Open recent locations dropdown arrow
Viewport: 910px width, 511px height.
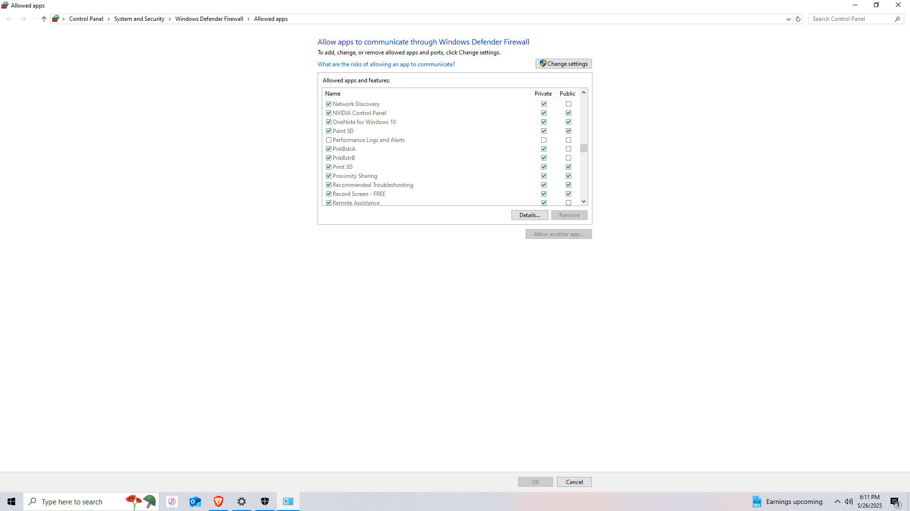(34, 19)
